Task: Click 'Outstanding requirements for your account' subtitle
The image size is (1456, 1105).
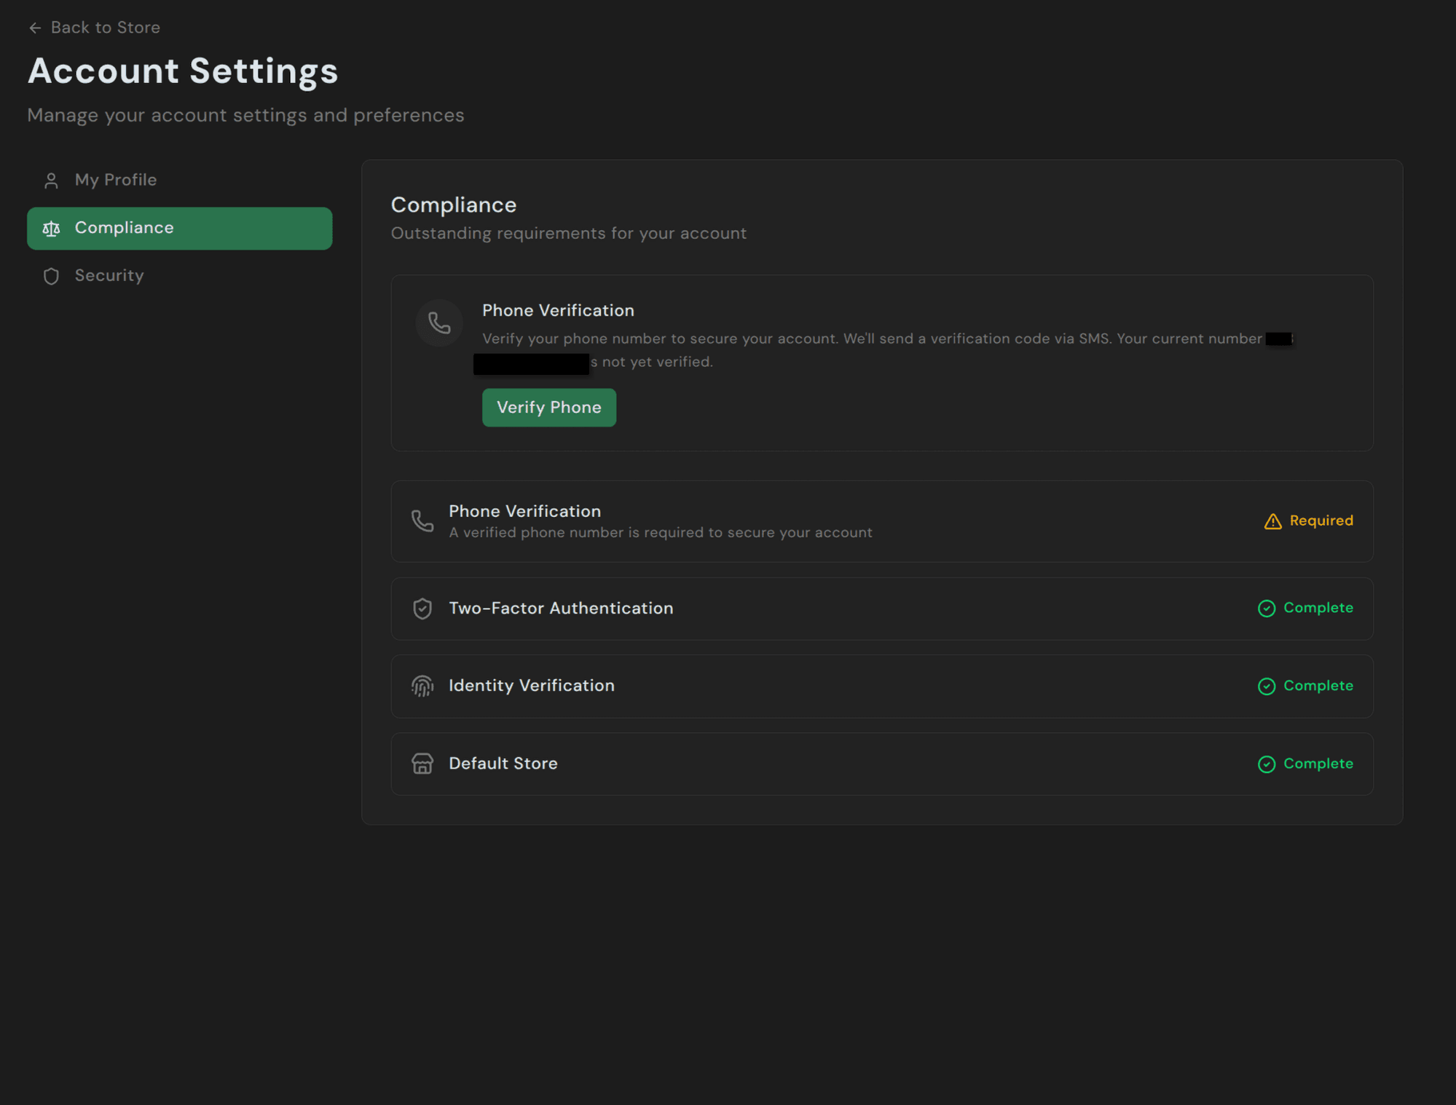Action: (569, 234)
